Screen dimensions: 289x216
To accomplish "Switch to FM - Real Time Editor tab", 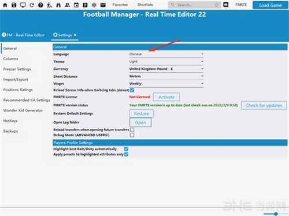I will point(23,35).
